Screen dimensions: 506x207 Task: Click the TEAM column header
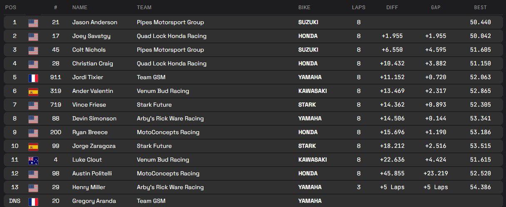point(144,7)
